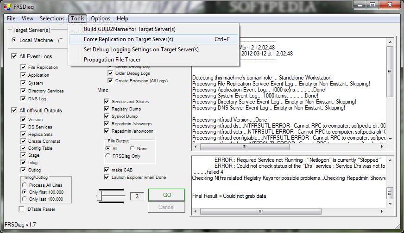
Task: Enable IDTable Parser checkbox
Action: pyautogui.click(x=21, y=209)
